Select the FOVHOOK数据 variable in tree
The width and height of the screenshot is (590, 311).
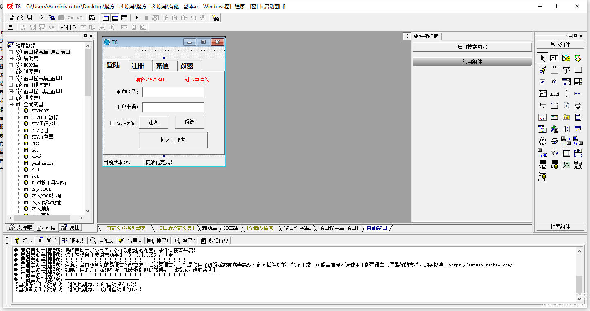point(45,117)
